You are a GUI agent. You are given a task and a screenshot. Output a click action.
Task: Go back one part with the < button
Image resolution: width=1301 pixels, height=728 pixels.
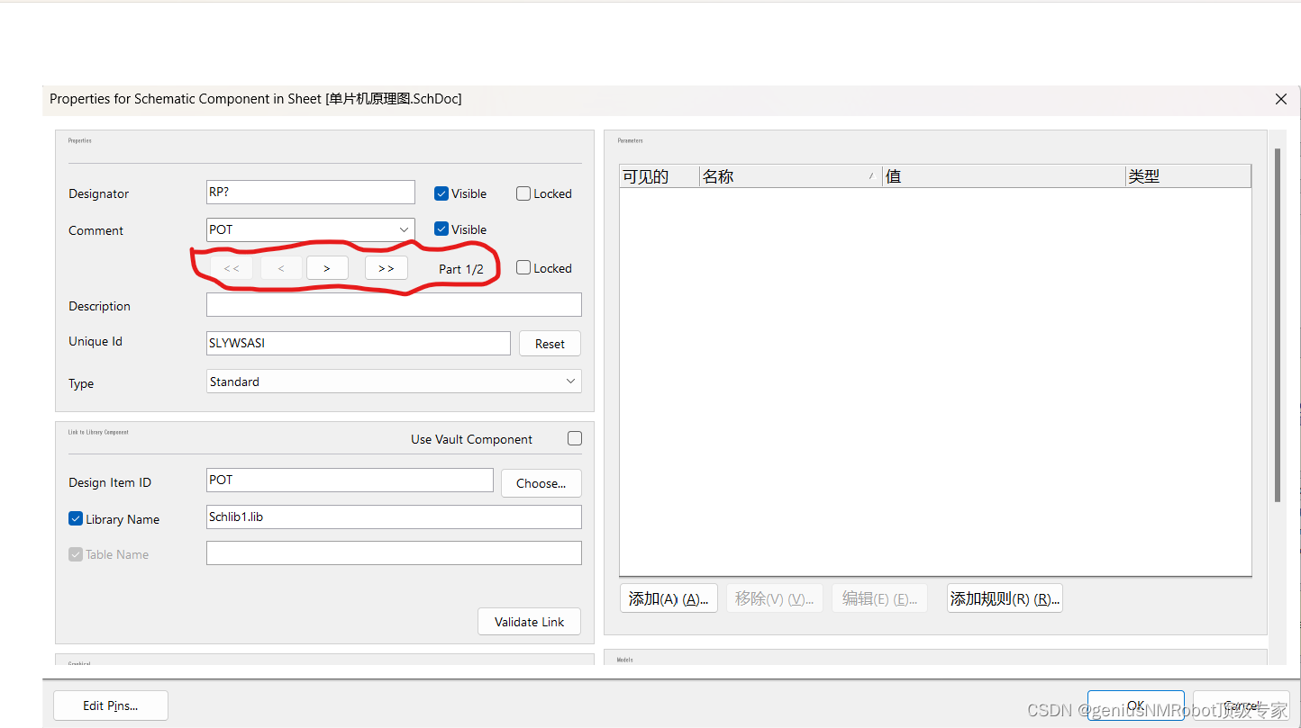[x=280, y=267]
